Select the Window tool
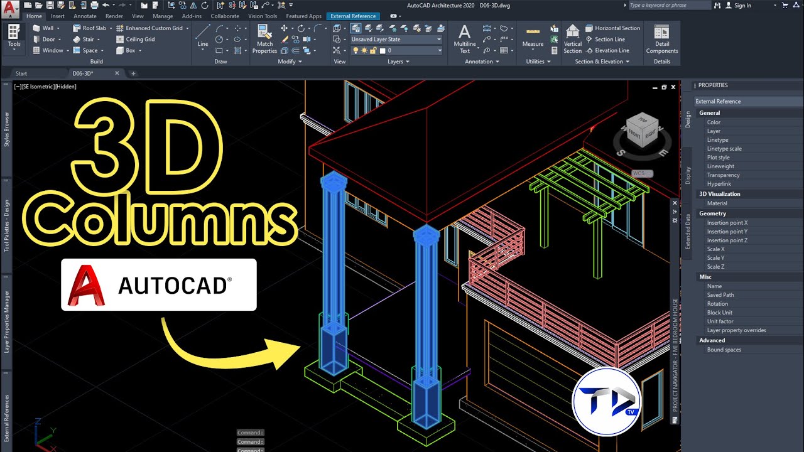 point(48,50)
